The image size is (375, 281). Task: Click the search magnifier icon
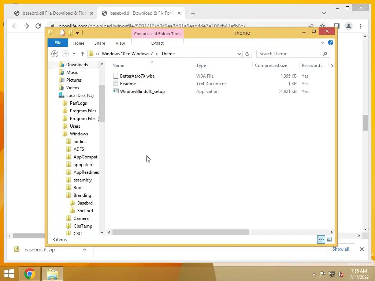(x=325, y=54)
